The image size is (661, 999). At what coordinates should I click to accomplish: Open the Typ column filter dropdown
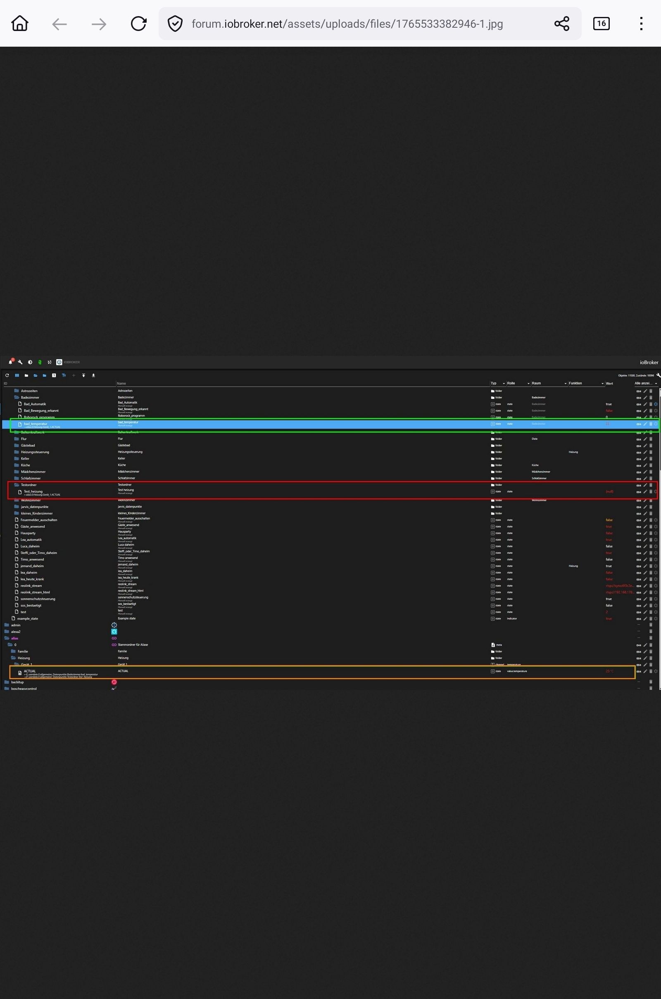tap(503, 383)
